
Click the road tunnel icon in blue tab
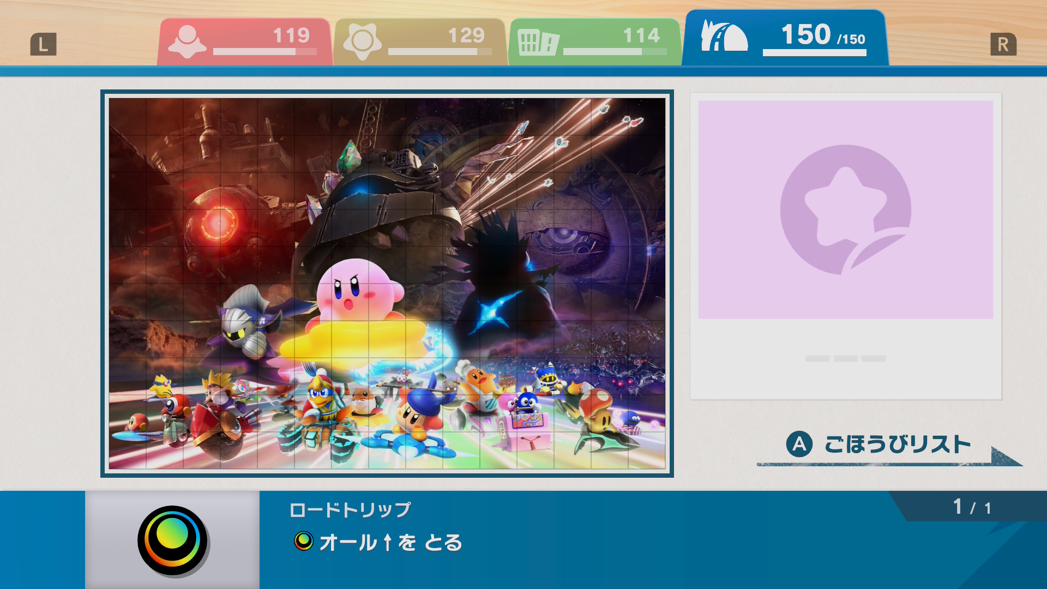pyautogui.click(x=724, y=36)
